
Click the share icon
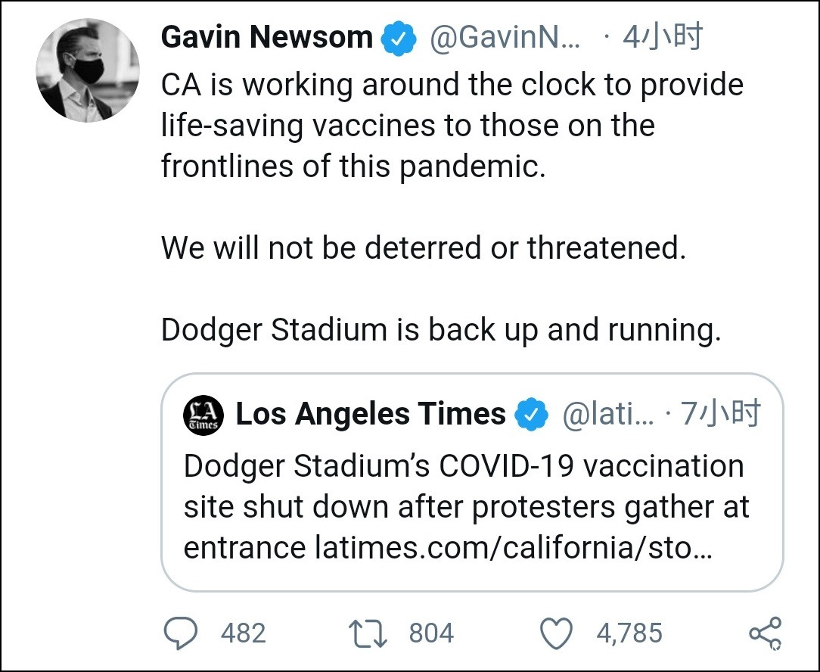765,633
